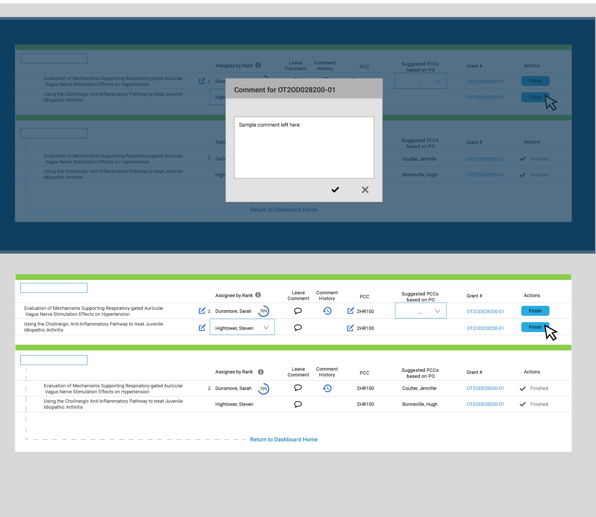596x517 pixels.
Task: Confirm the comment with the dialog checkmark
Action: [x=335, y=190]
